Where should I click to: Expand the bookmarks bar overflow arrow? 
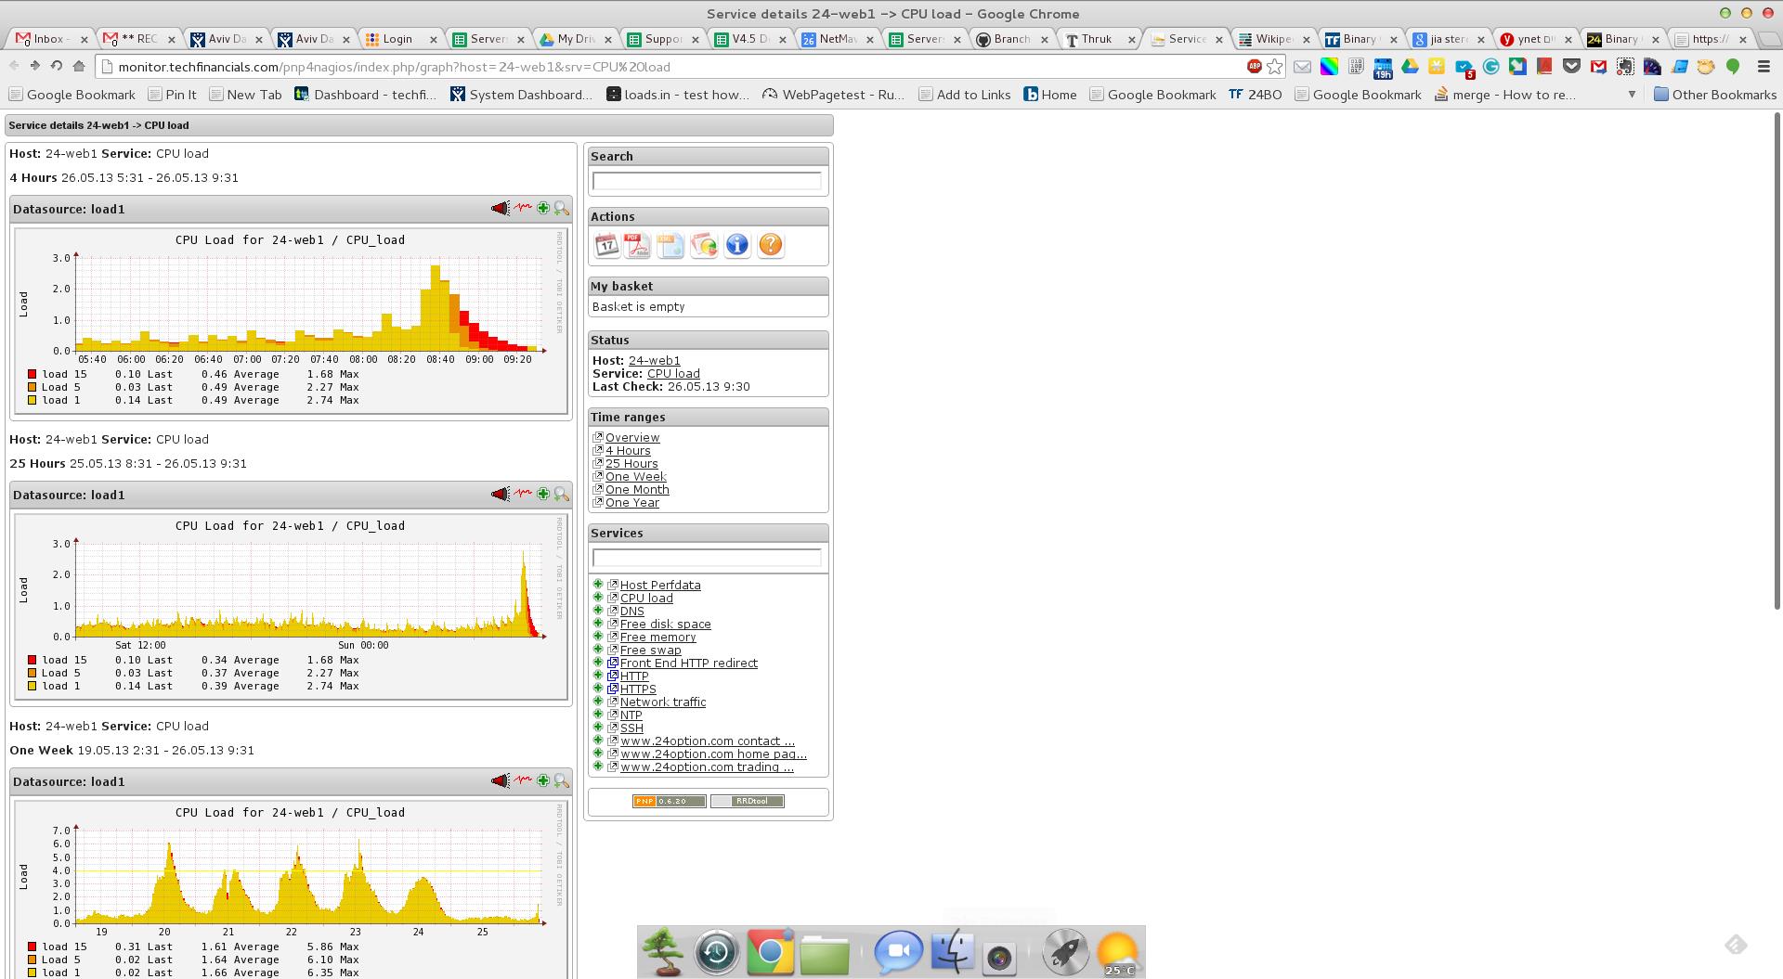pyautogui.click(x=1632, y=95)
